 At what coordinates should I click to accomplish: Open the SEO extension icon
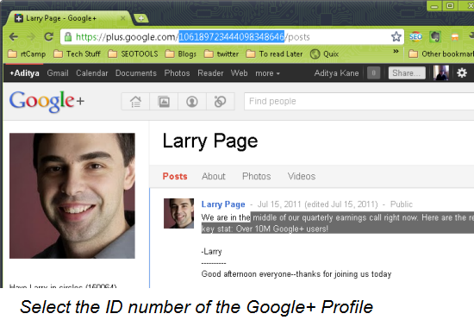(x=415, y=36)
